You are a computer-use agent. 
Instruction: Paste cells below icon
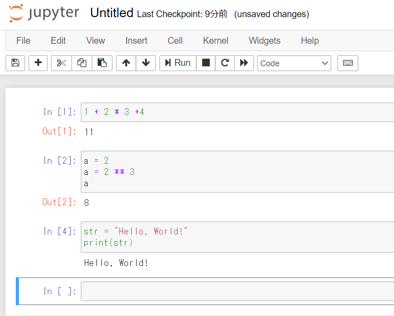tap(102, 63)
